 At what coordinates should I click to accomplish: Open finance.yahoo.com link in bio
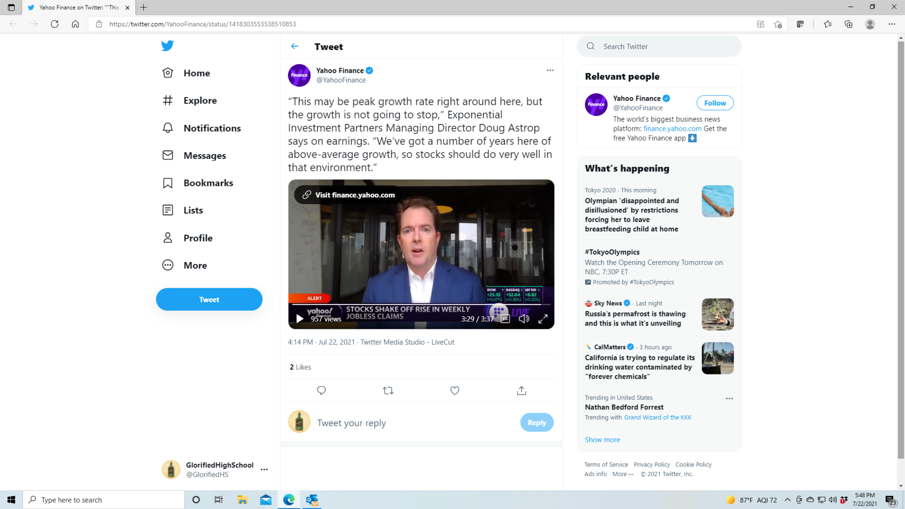672,129
